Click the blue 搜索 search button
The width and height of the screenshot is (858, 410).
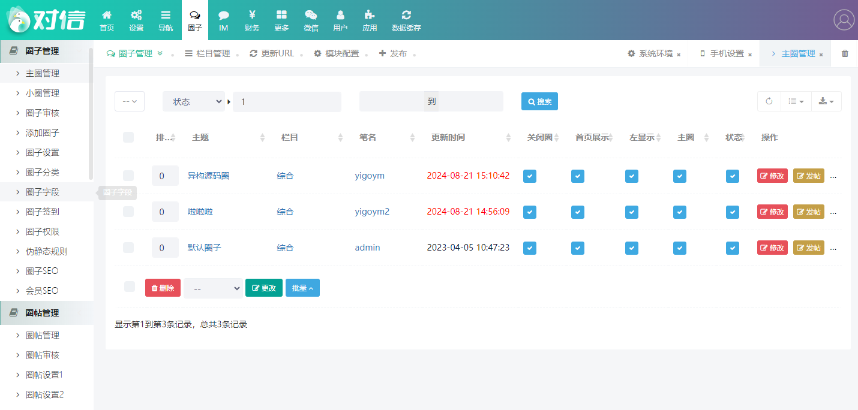click(539, 101)
